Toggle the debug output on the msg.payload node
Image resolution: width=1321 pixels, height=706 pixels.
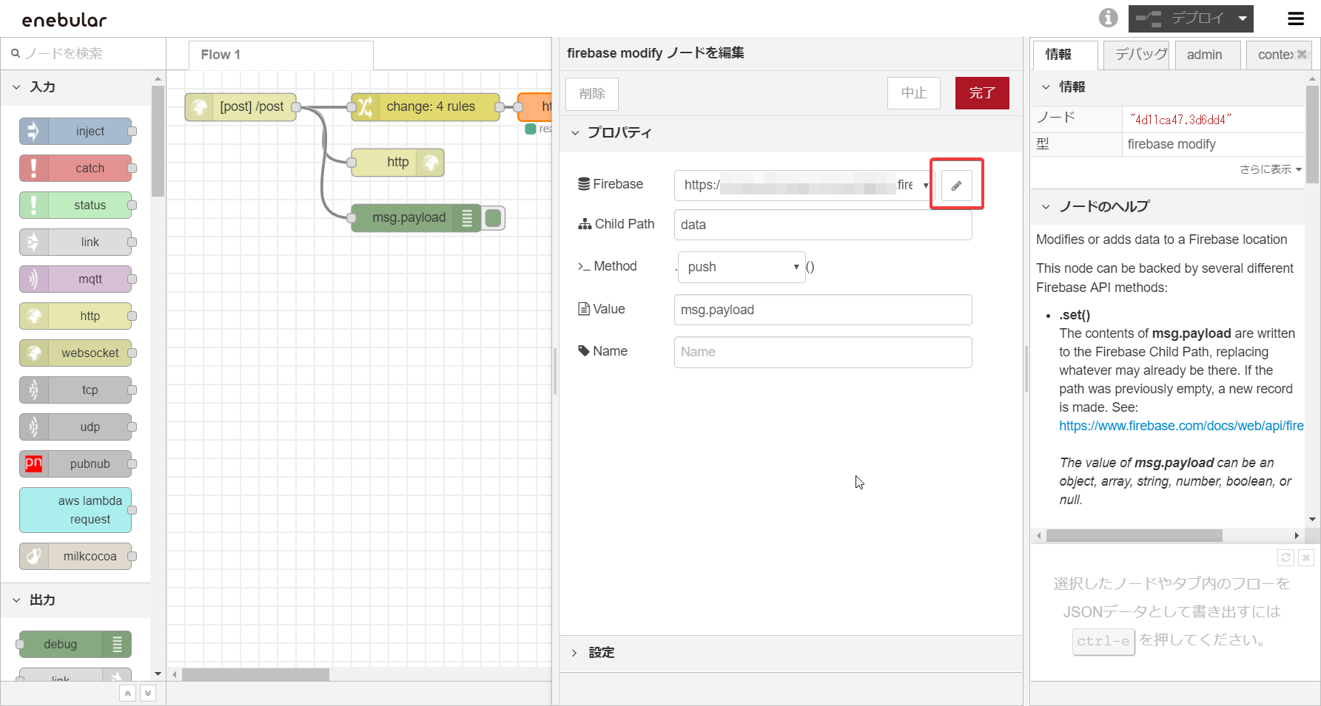[x=493, y=217]
